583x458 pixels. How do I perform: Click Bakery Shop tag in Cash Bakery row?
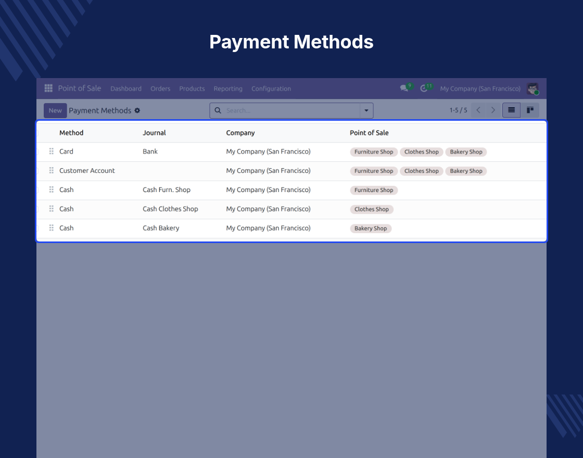tap(370, 228)
